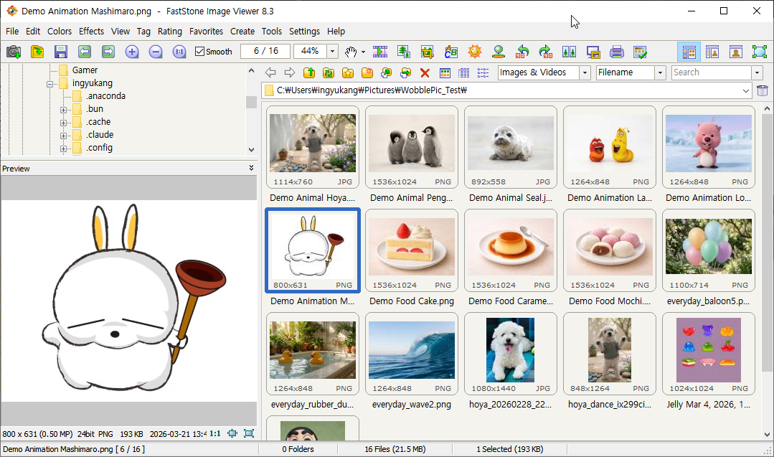Click the Zoom In plus icon
The image size is (774, 457).
[x=132, y=52]
